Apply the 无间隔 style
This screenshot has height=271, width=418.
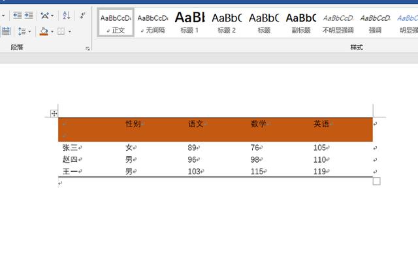point(153,23)
